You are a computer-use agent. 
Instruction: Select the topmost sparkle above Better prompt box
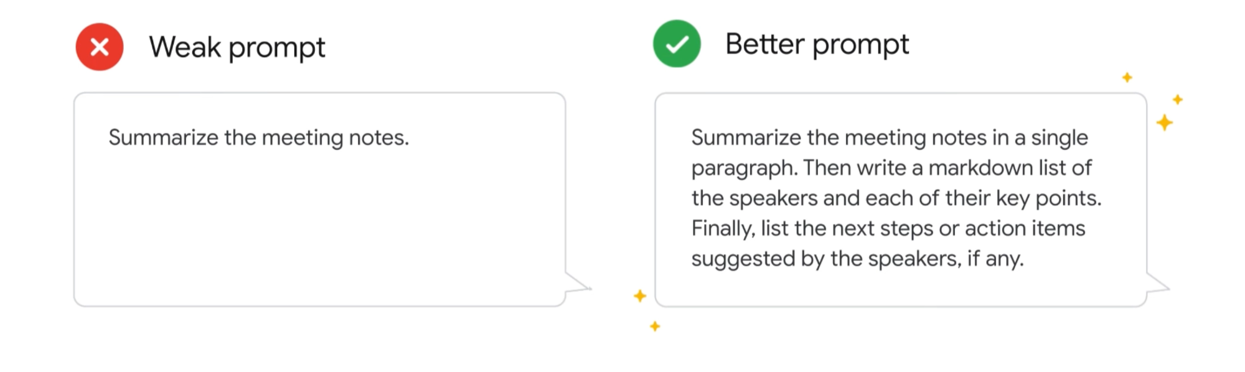[x=1127, y=78]
